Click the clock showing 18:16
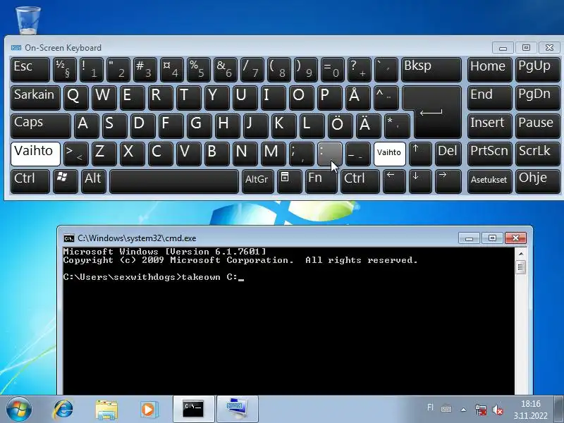564x423 pixels. (531, 404)
